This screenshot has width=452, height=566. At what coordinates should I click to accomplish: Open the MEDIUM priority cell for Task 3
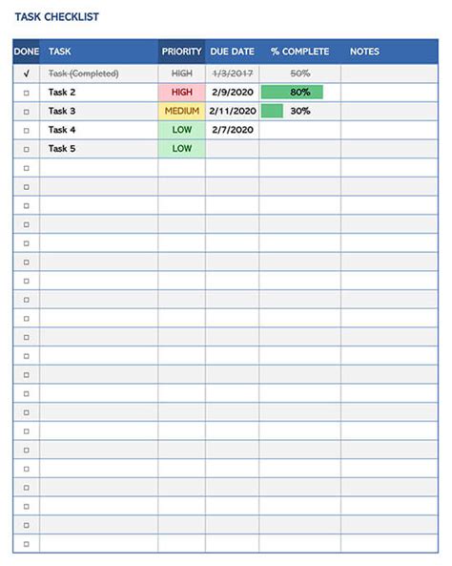tap(182, 111)
